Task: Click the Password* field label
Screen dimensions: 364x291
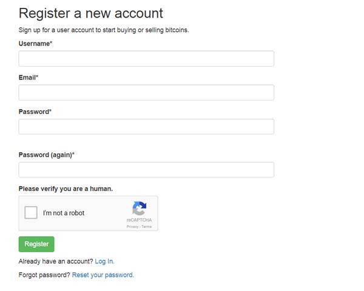Action: click(35, 112)
